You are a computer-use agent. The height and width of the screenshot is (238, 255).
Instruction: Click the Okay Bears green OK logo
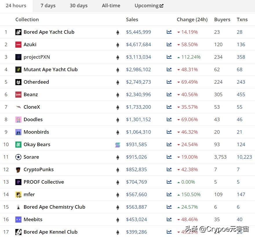18,144
